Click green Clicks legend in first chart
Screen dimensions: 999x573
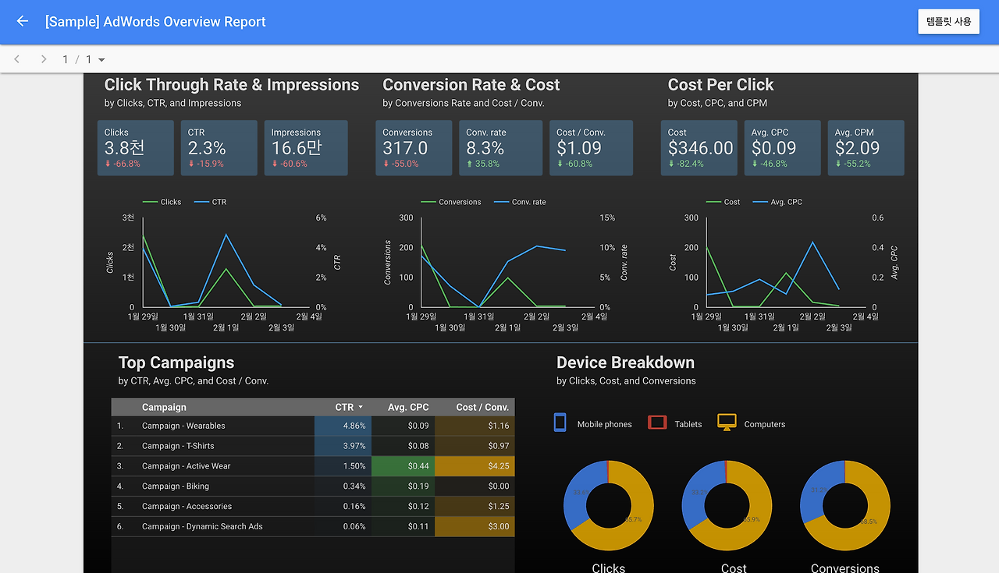[x=162, y=202]
